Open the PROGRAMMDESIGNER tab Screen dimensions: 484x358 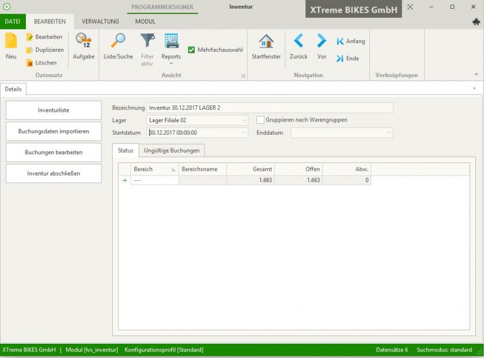[162, 7]
